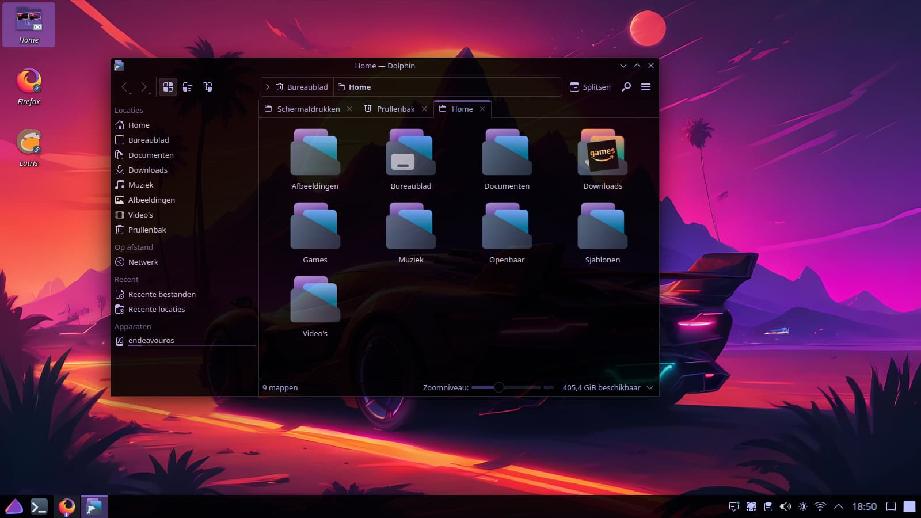Click the search magnifier icon
Screen dimensions: 921x518
coord(626,87)
